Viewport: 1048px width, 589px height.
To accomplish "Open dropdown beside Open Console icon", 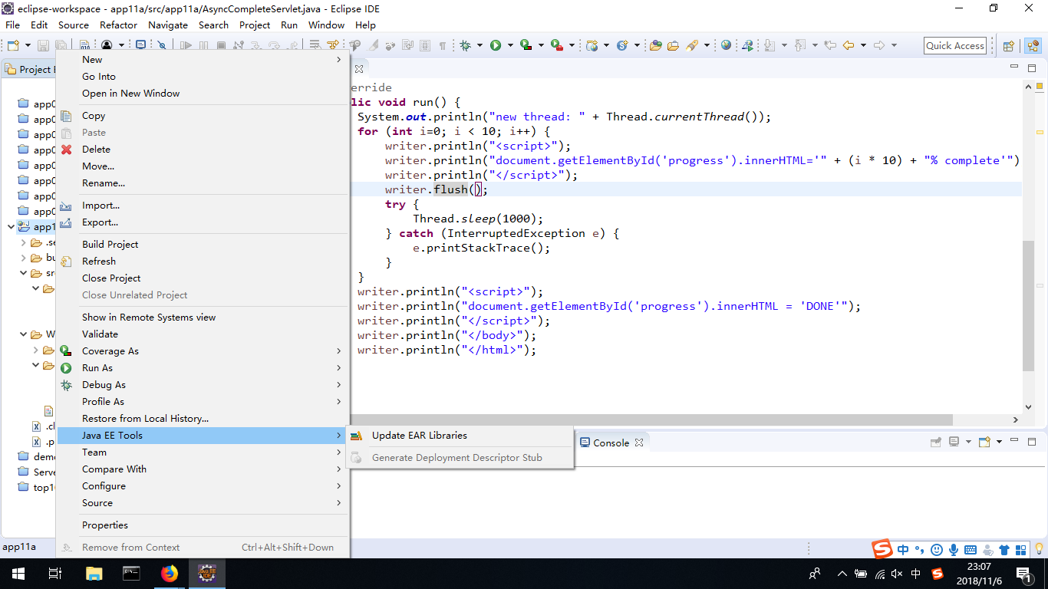I will tap(1000, 442).
